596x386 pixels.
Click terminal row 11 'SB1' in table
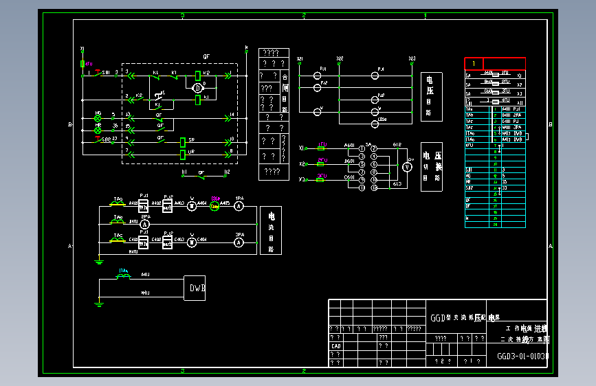(495, 170)
